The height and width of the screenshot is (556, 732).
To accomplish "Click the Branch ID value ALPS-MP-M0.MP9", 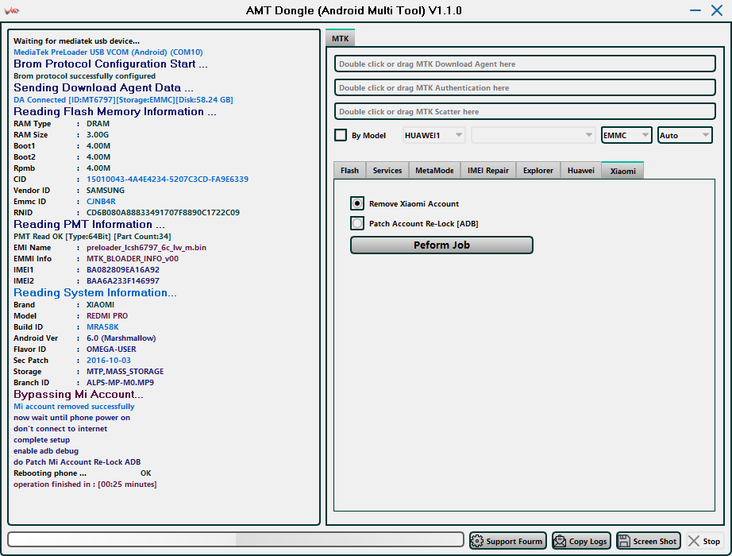I will click(120, 382).
